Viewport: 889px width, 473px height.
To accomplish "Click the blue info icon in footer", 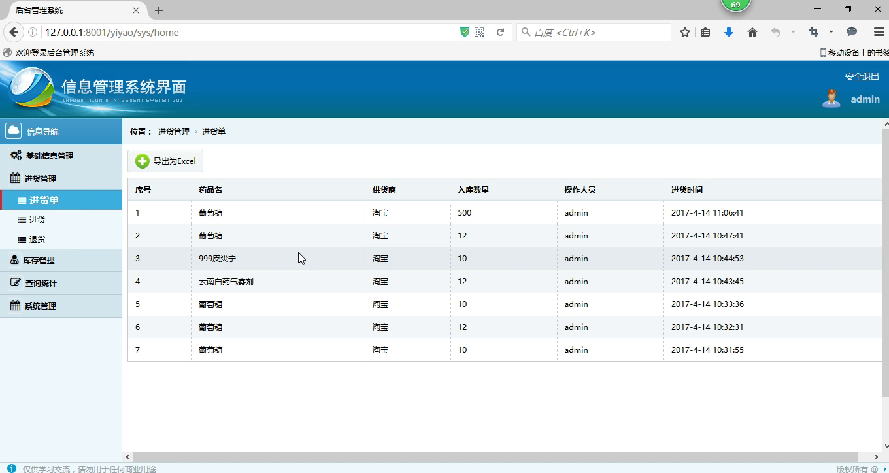I will pos(11,468).
